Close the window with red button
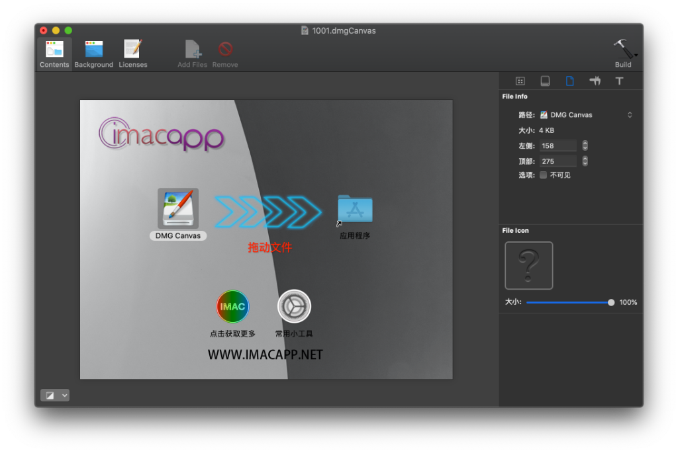Image resolution: width=678 pixels, height=453 pixels. [44, 30]
